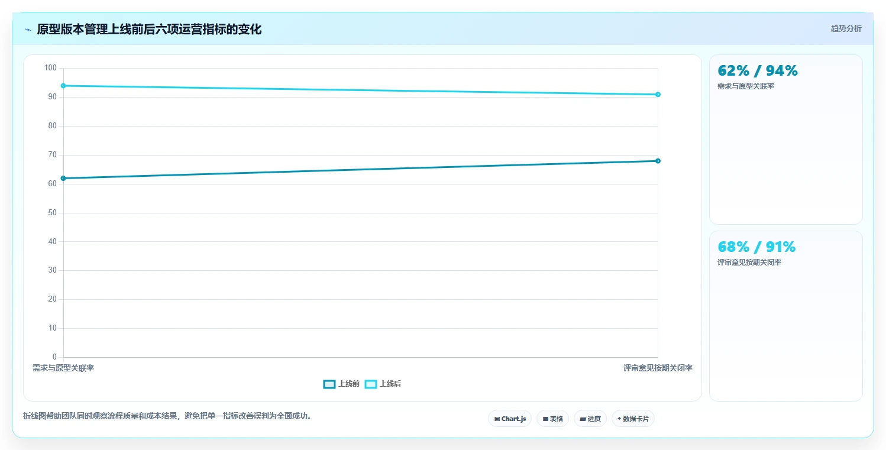Toggle the 上线前 legend item

pos(341,384)
